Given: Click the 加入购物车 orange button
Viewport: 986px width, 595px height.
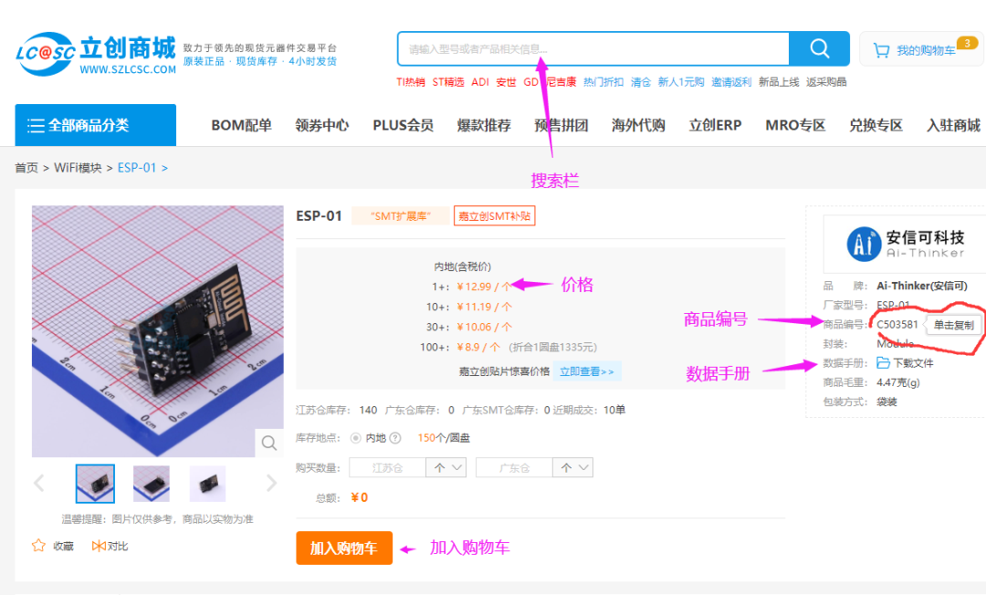Looking at the screenshot, I should (x=344, y=548).
